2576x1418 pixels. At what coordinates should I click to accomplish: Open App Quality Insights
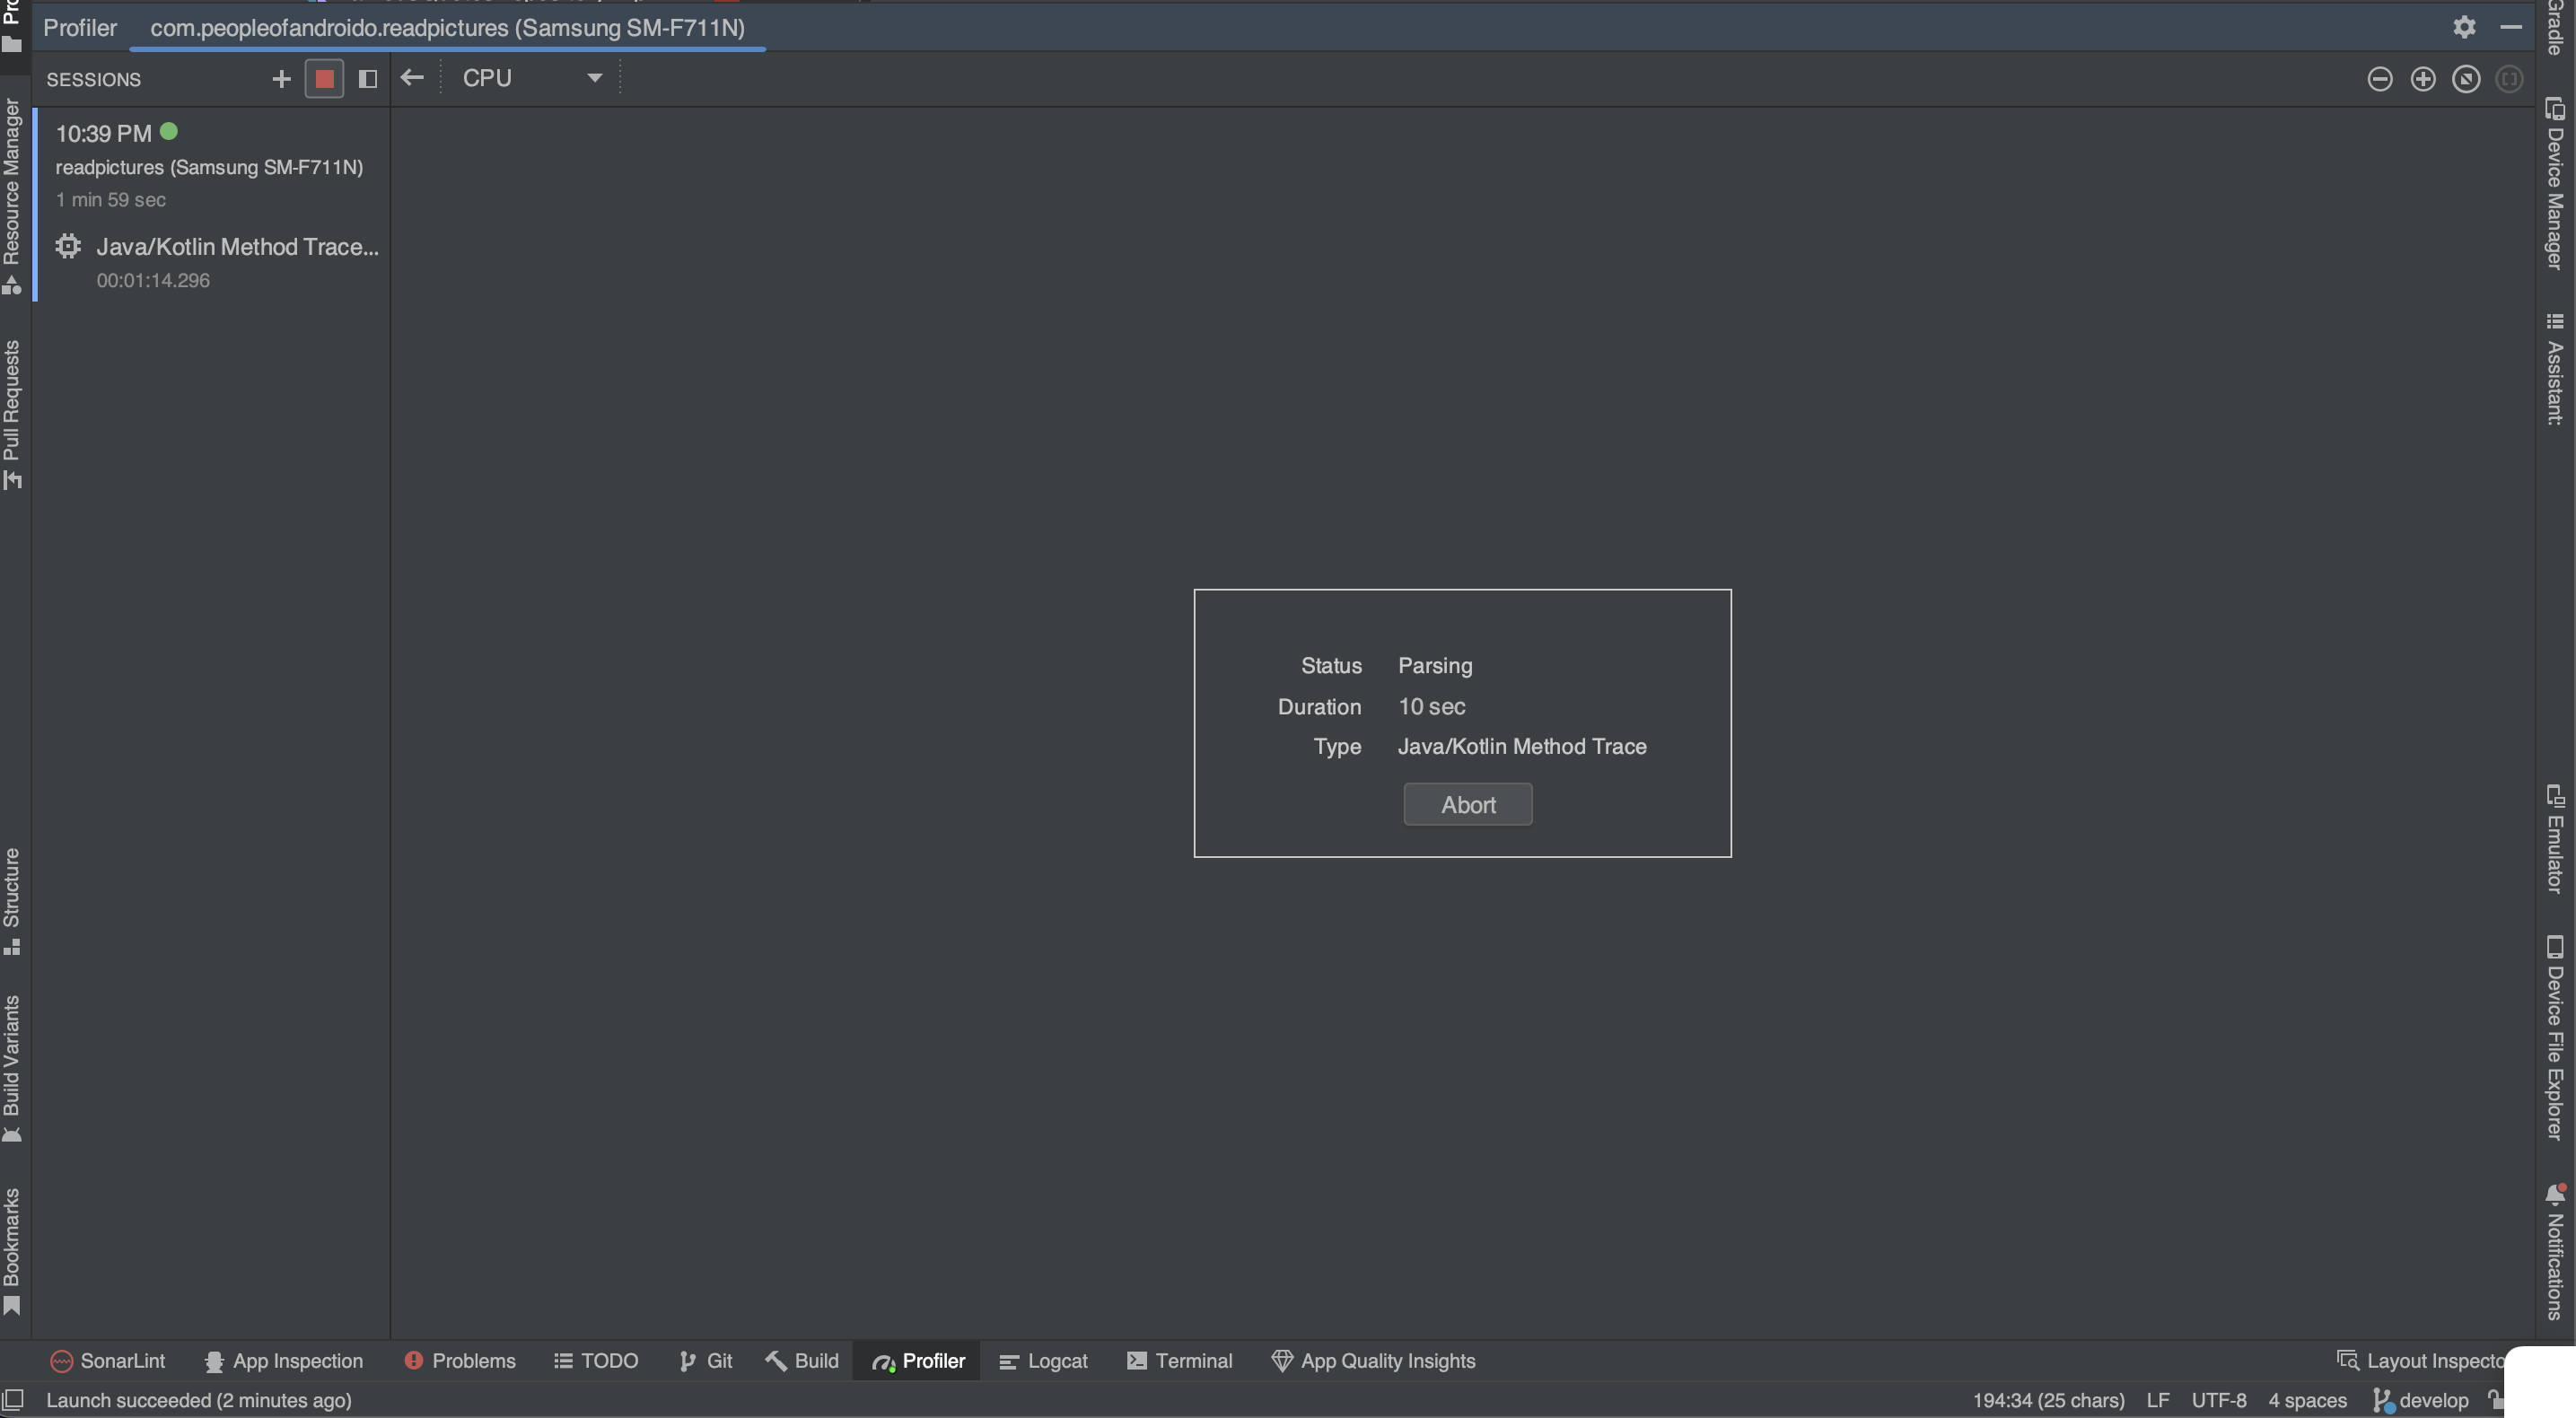[1373, 1361]
